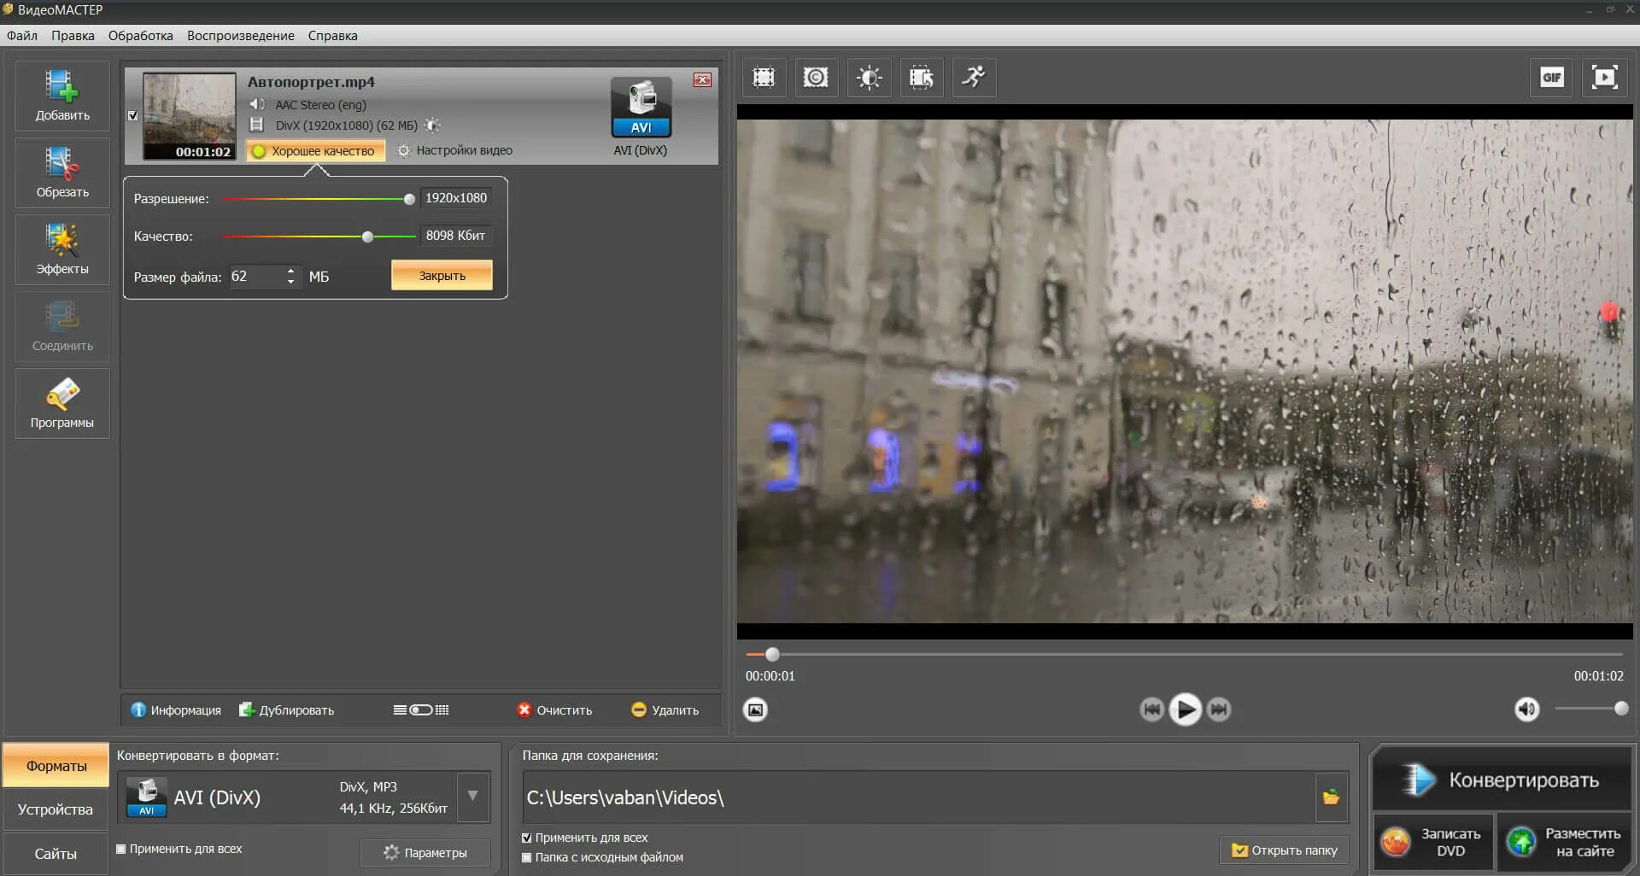
Task: Switch to the Форматы tab
Action: (56, 766)
